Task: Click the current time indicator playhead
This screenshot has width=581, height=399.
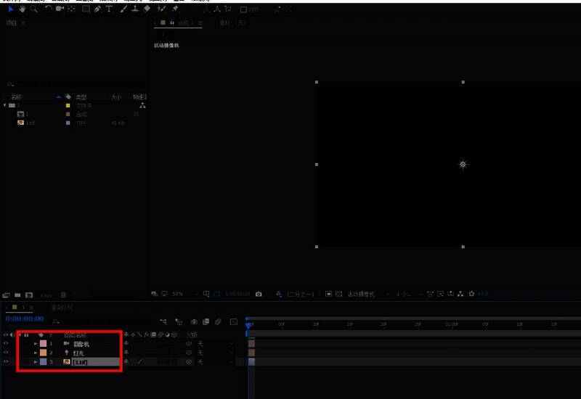Action: (x=248, y=325)
